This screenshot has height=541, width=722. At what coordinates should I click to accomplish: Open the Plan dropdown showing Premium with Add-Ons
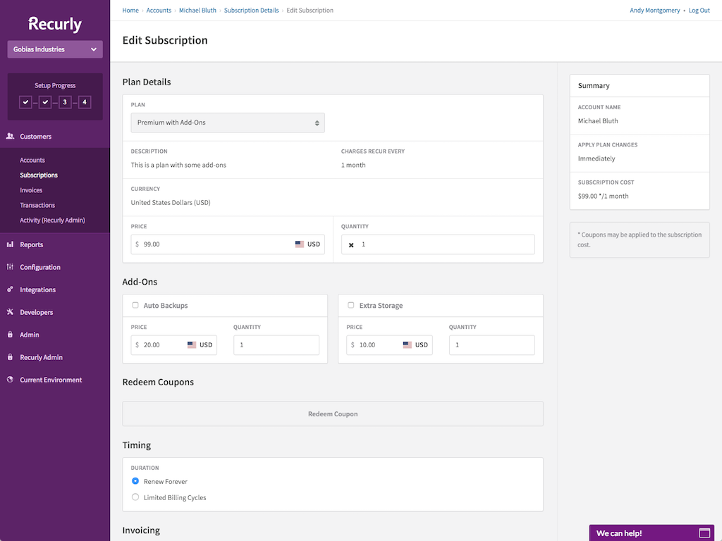[228, 123]
